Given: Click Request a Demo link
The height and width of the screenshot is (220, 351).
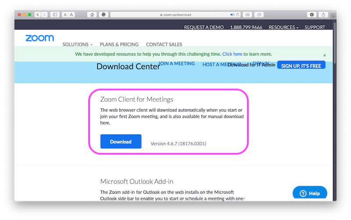Looking at the screenshot, I should point(204,27).
